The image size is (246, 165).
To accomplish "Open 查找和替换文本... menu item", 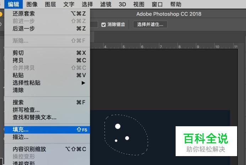I will pos(47,117).
